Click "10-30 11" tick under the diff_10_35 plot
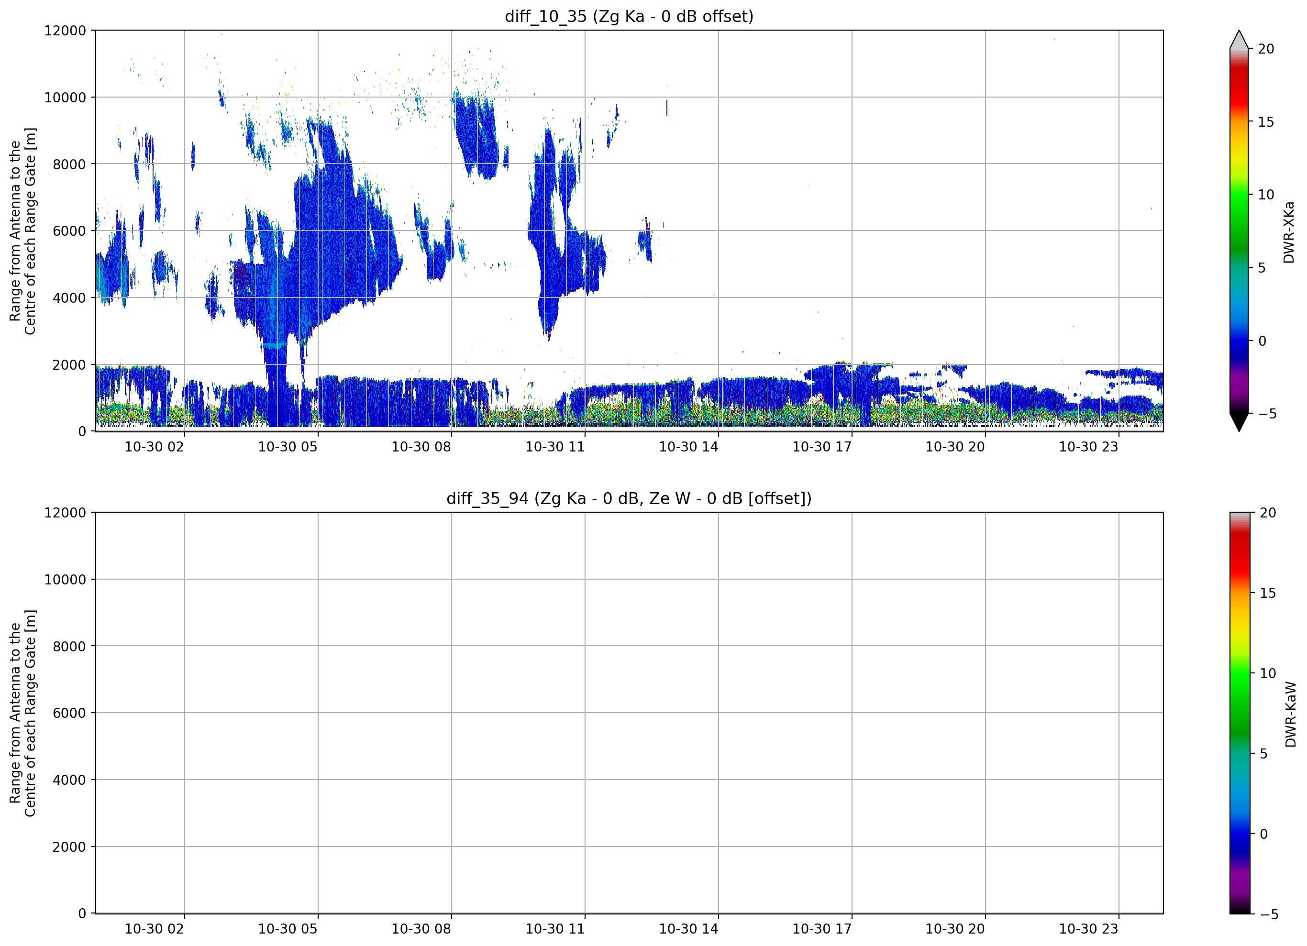 555,447
